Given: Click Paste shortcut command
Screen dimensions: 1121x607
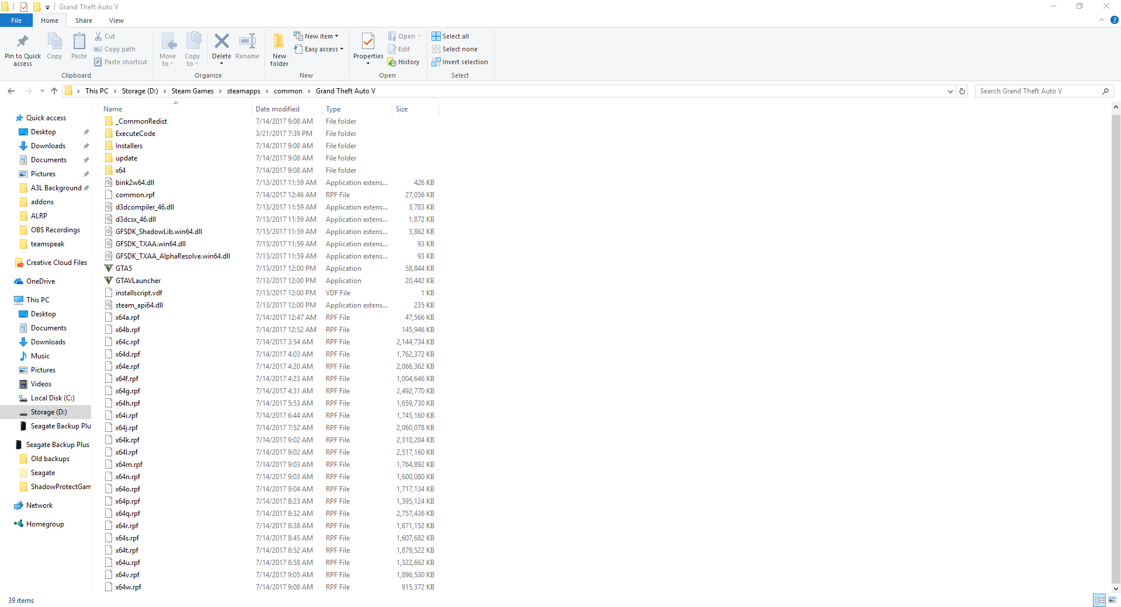Looking at the screenshot, I should point(121,62).
